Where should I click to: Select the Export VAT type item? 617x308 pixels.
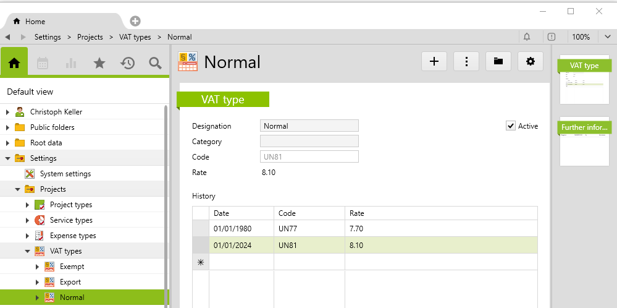pos(70,282)
